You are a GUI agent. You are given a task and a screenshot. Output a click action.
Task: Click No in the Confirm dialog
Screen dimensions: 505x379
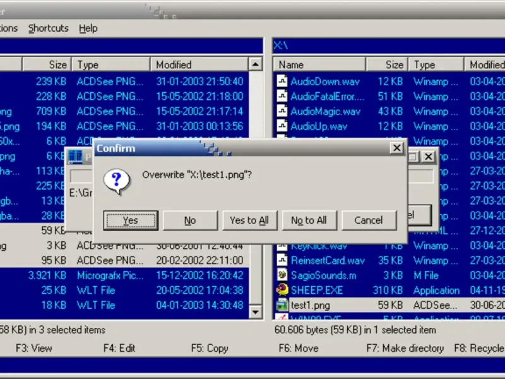pos(191,220)
